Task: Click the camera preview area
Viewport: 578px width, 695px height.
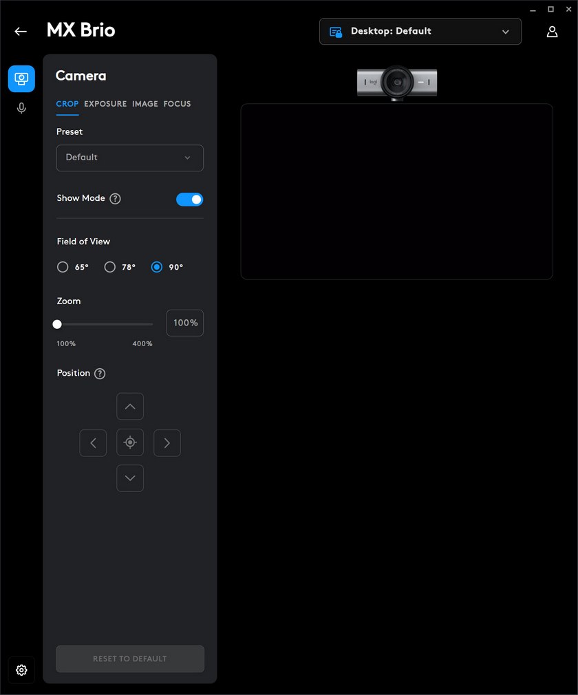Action: 397,191
